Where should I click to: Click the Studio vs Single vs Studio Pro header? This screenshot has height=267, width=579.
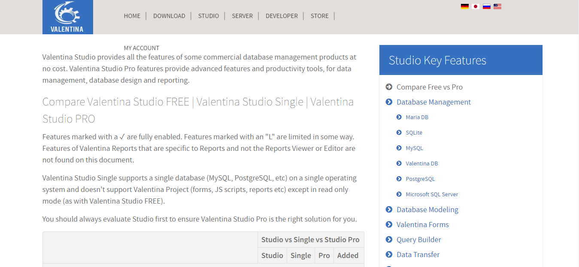coord(310,240)
